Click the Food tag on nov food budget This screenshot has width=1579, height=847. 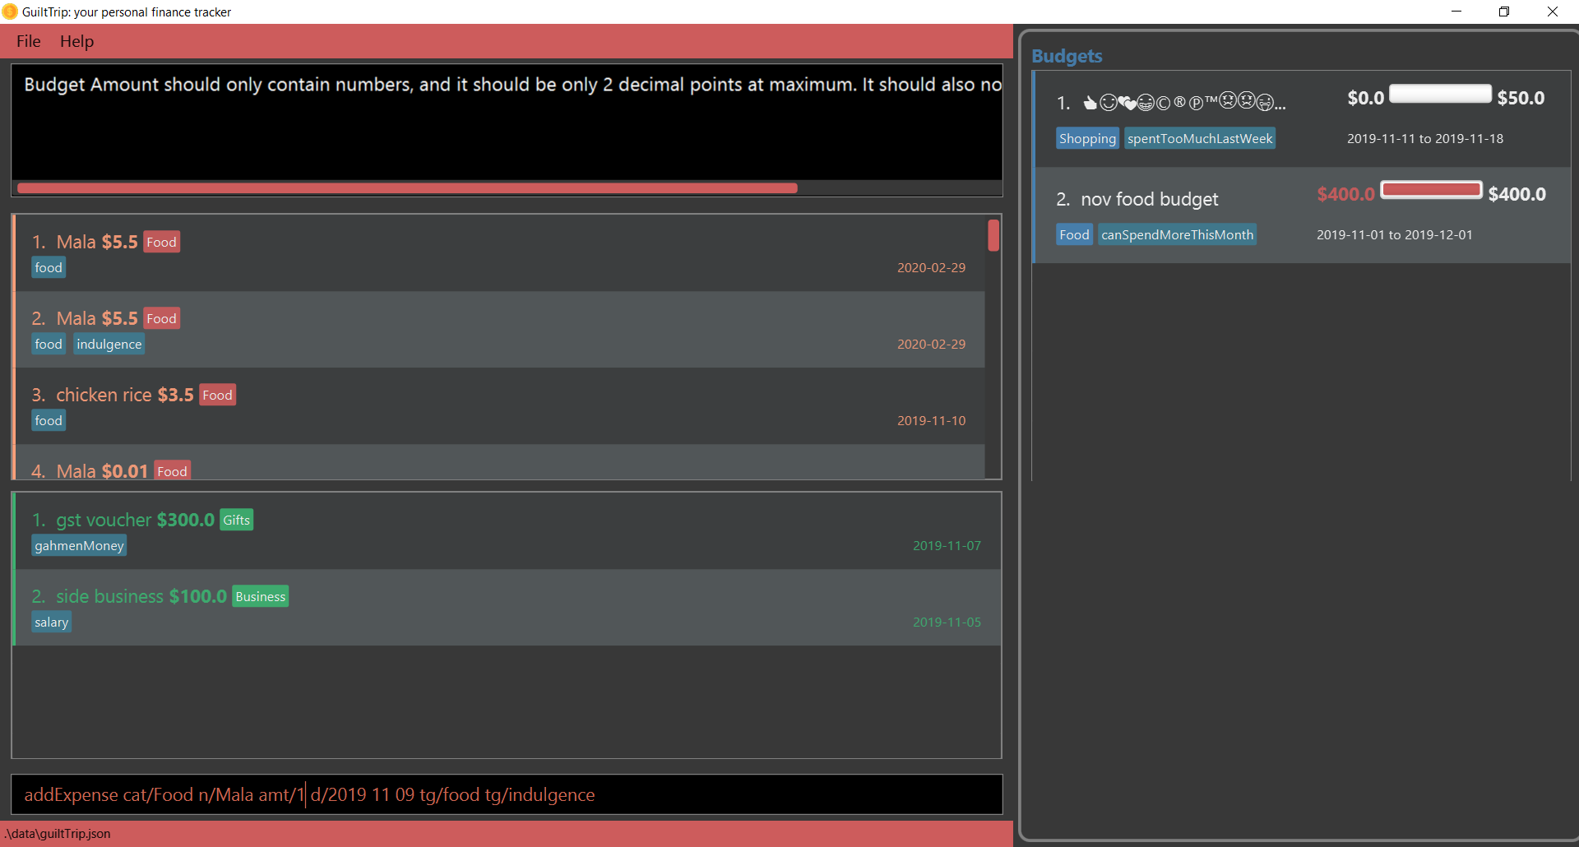click(x=1074, y=234)
